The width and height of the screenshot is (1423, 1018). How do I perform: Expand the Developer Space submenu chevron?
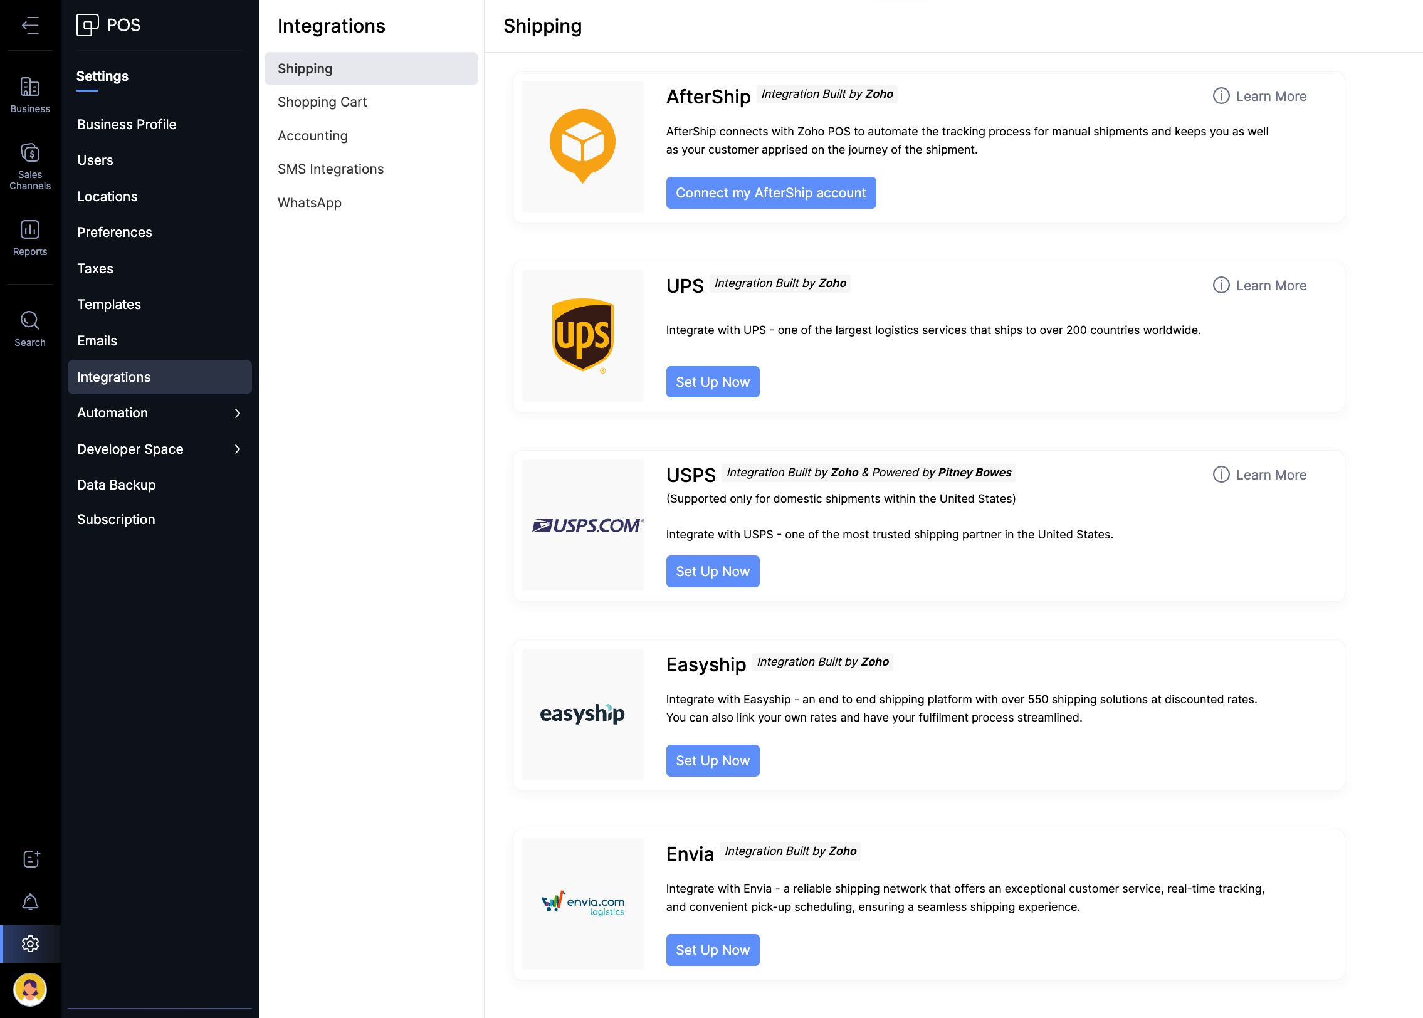click(238, 449)
